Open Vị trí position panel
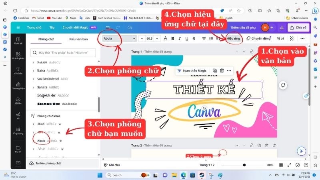The width and height of the screenshot is (320, 180). tap(280, 38)
